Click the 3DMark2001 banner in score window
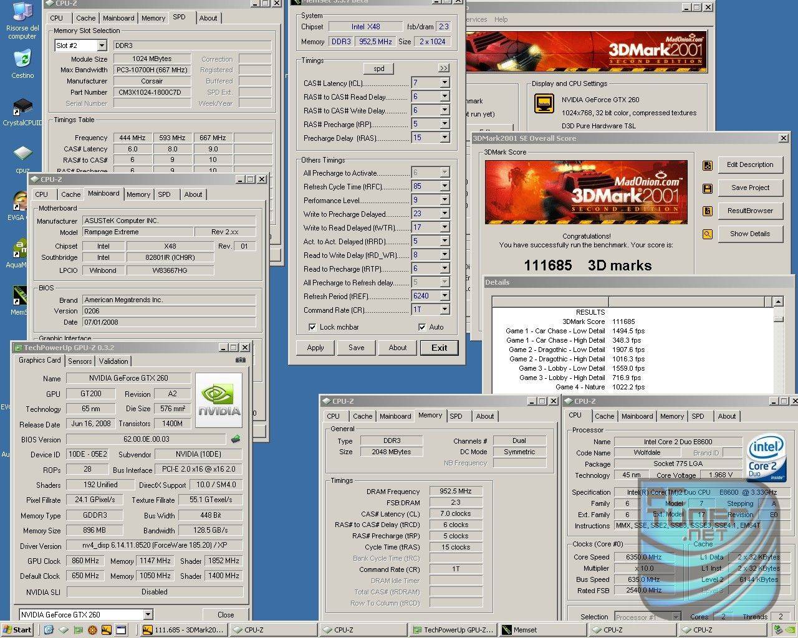 coord(586,192)
